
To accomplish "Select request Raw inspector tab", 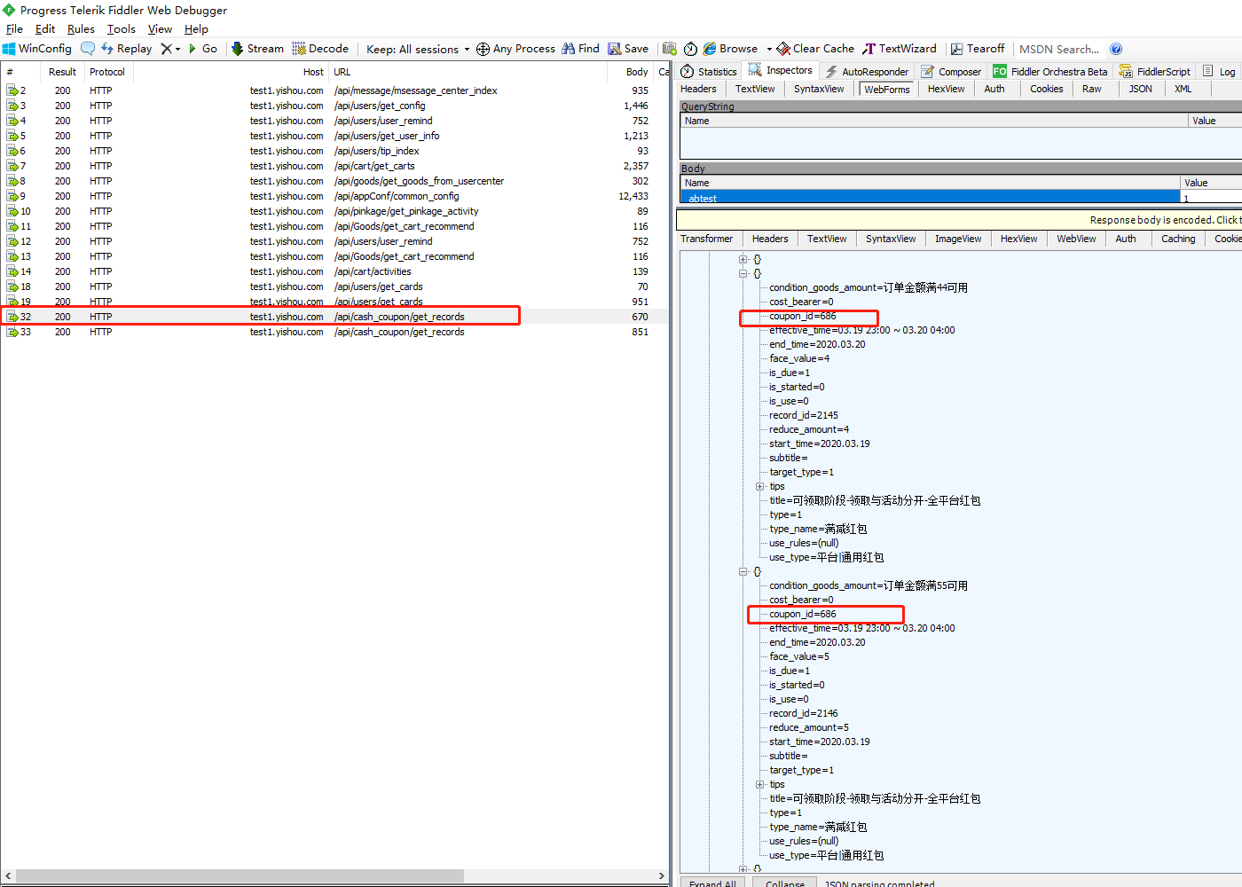I will point(1091,89).
